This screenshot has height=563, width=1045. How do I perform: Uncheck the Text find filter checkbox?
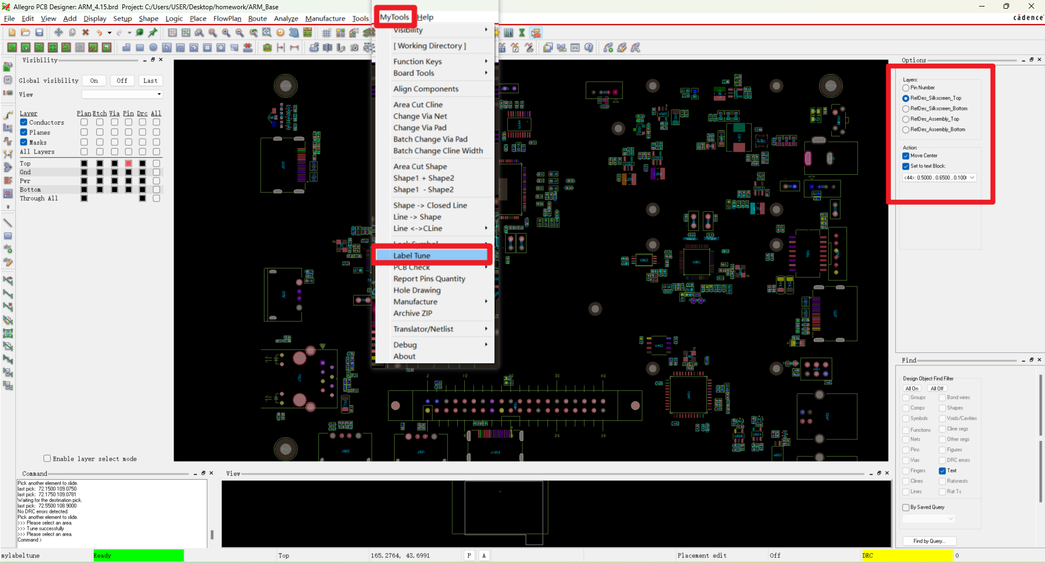click(x=942, y=470)
